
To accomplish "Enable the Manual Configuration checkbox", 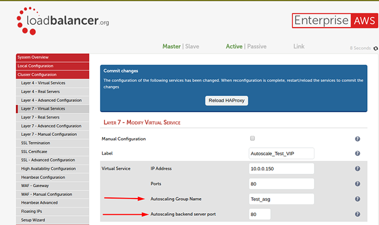I will (x=252, y=139).
